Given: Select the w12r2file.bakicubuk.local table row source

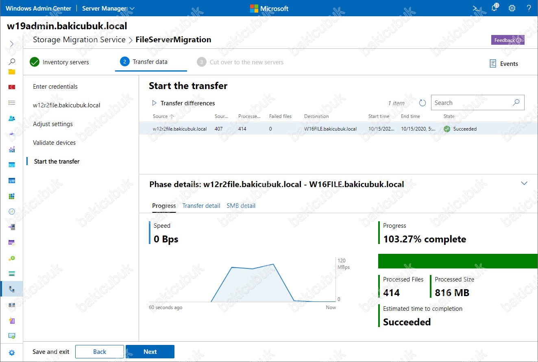Looking at the screenshot, I should [x=180, y=129].
